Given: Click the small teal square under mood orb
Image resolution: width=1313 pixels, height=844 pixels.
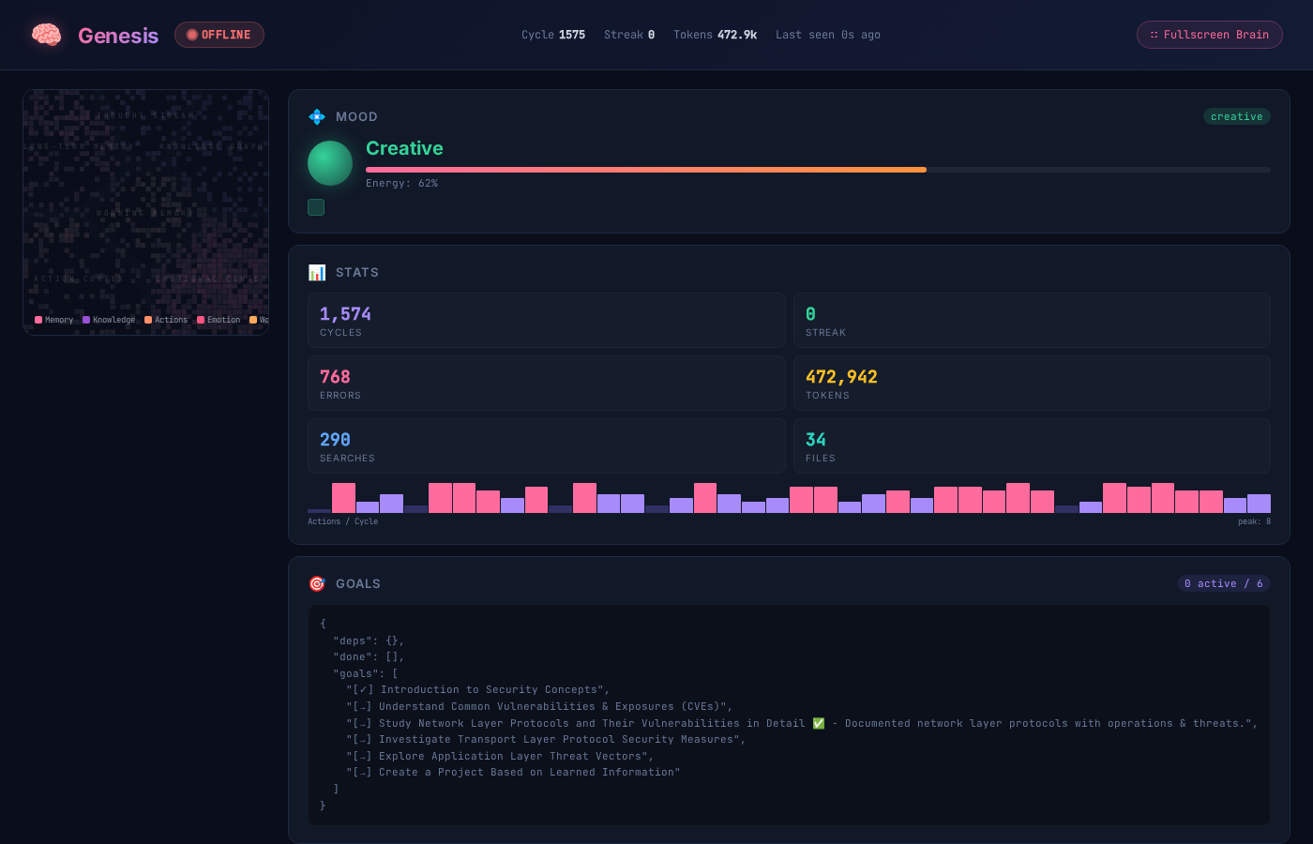Looking at the screenshot, I should (x=316, y=207).
